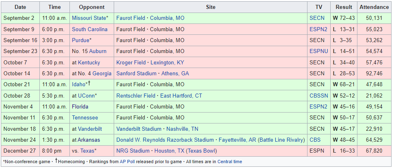Follow the Auburn opponent link
394x168 pixels.
point(98,51)
